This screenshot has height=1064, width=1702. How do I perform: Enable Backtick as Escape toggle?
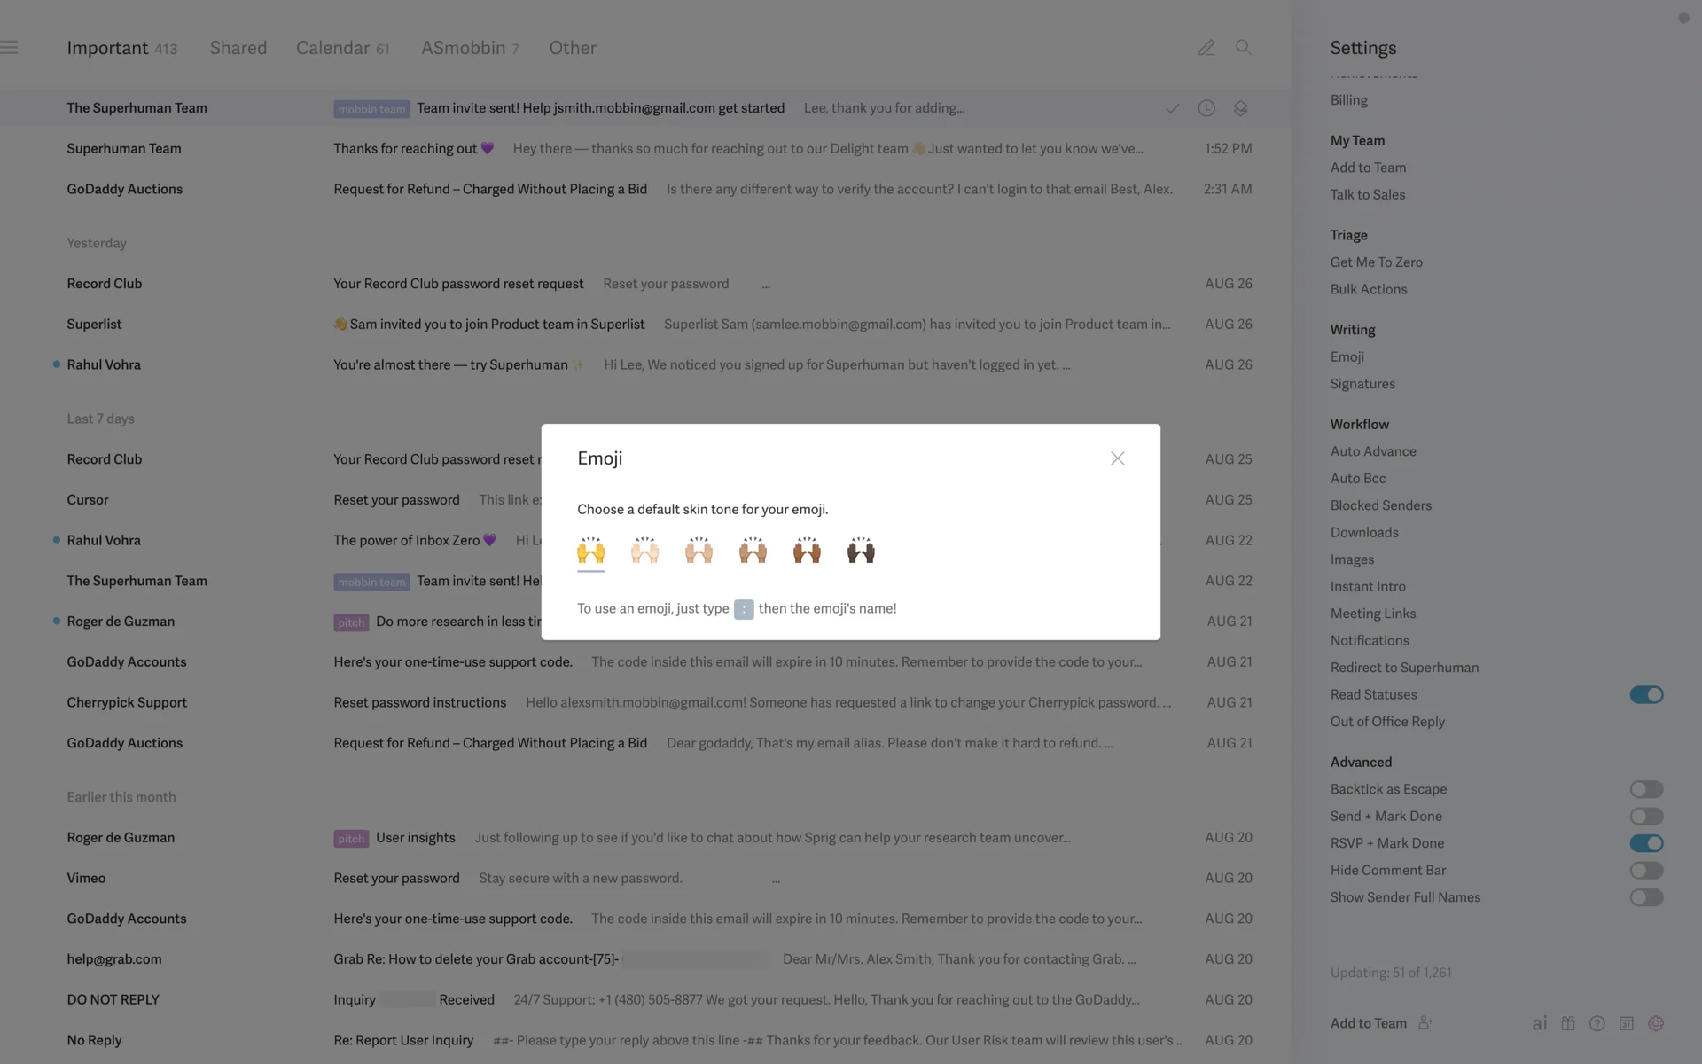(x=1646, y=789)
